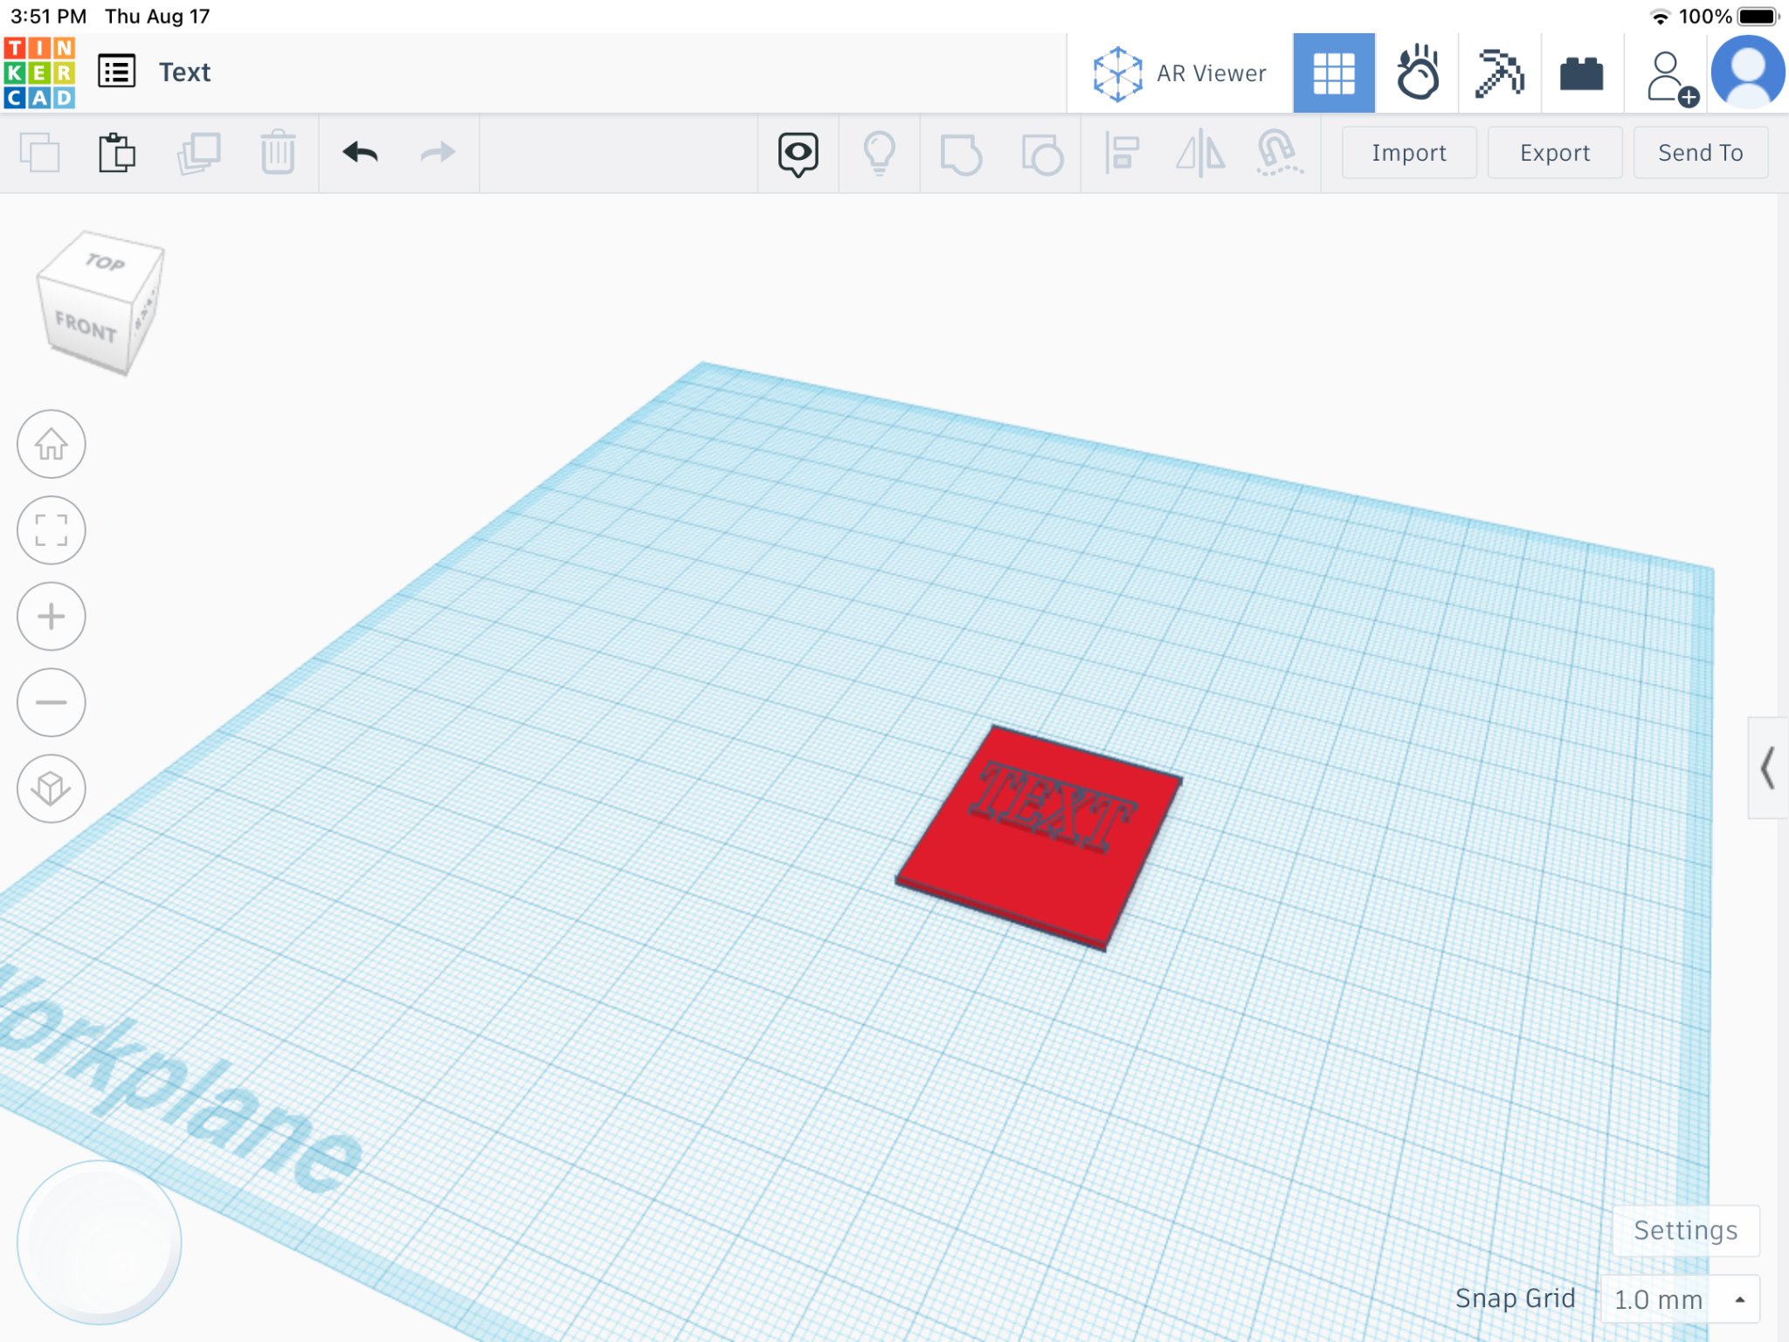This screenshot has height=1342, width=1789.
Task: Click the Import button
Action: (x=1408, y=153)
